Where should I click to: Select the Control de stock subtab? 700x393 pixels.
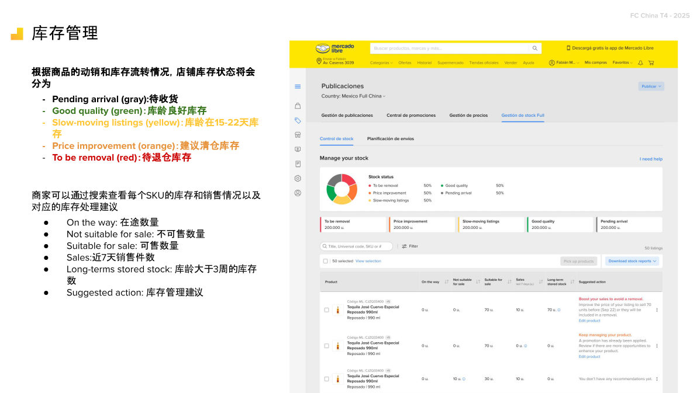tap(337, 139)
